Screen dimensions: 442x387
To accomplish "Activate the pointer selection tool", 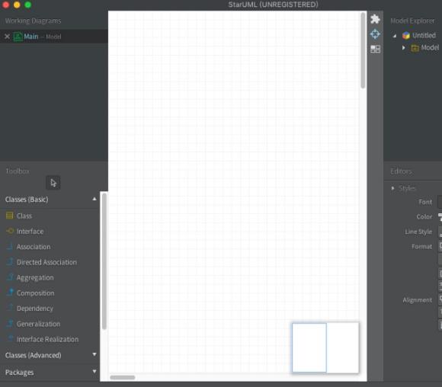I will pos(53,183).
